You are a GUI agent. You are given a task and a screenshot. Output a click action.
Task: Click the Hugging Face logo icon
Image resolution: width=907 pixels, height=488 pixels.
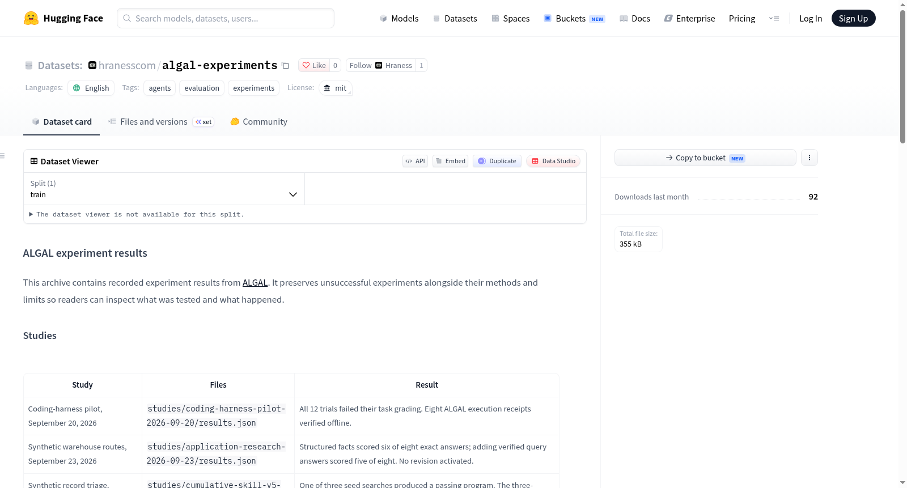31,18
